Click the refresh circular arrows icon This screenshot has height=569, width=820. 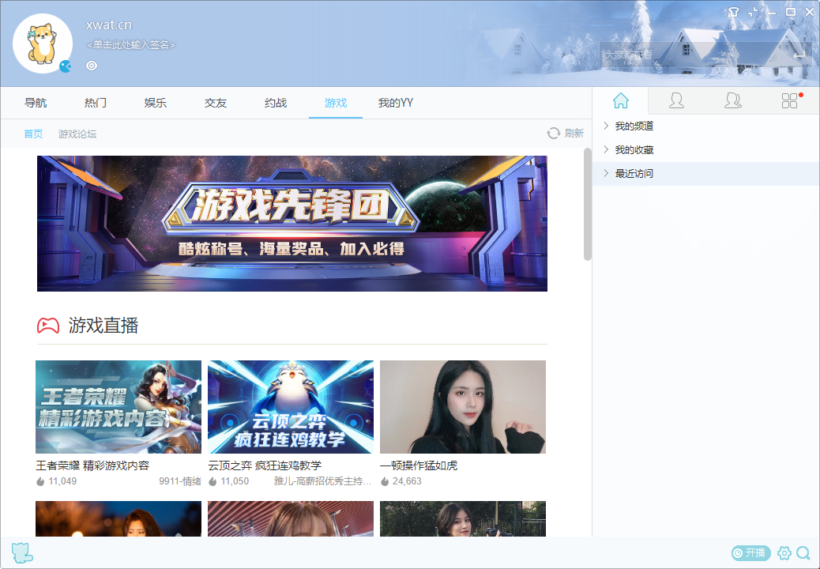point(553,134)
